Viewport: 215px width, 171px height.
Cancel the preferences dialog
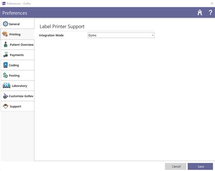pyautogui.click(x=176, y=166)
